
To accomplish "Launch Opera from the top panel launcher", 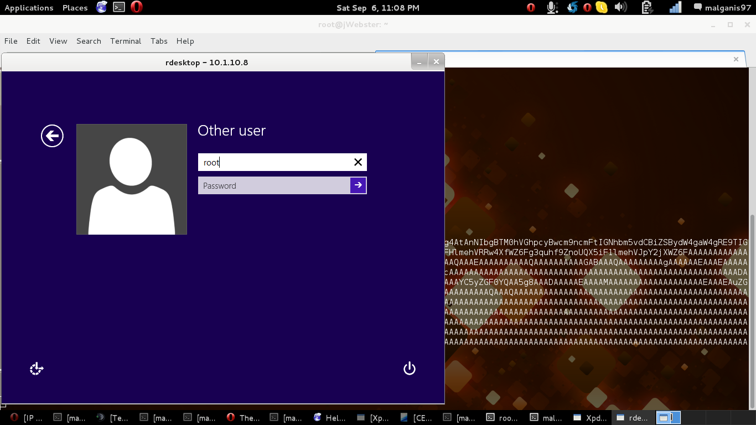I will [136, 7].
